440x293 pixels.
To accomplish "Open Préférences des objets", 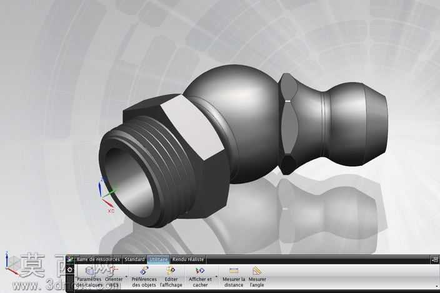I will [144, 277].
